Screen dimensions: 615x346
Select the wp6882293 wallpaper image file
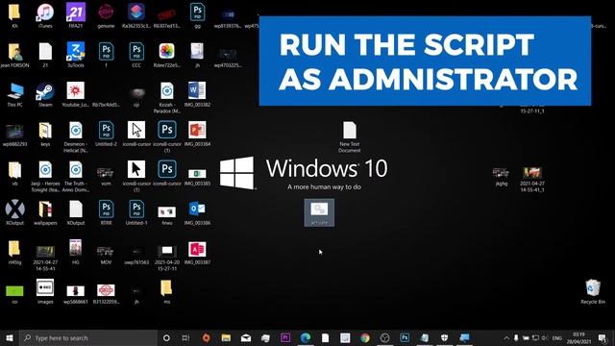tap(15, 136)
